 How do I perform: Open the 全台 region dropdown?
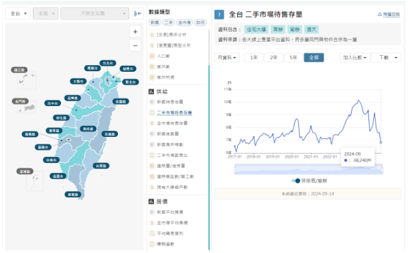[x=17, y=13]
